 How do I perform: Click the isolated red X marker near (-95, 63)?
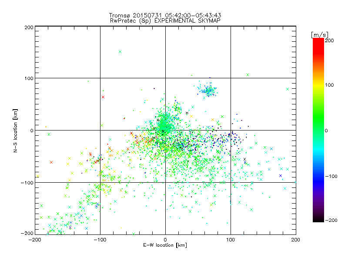point(103,97)
